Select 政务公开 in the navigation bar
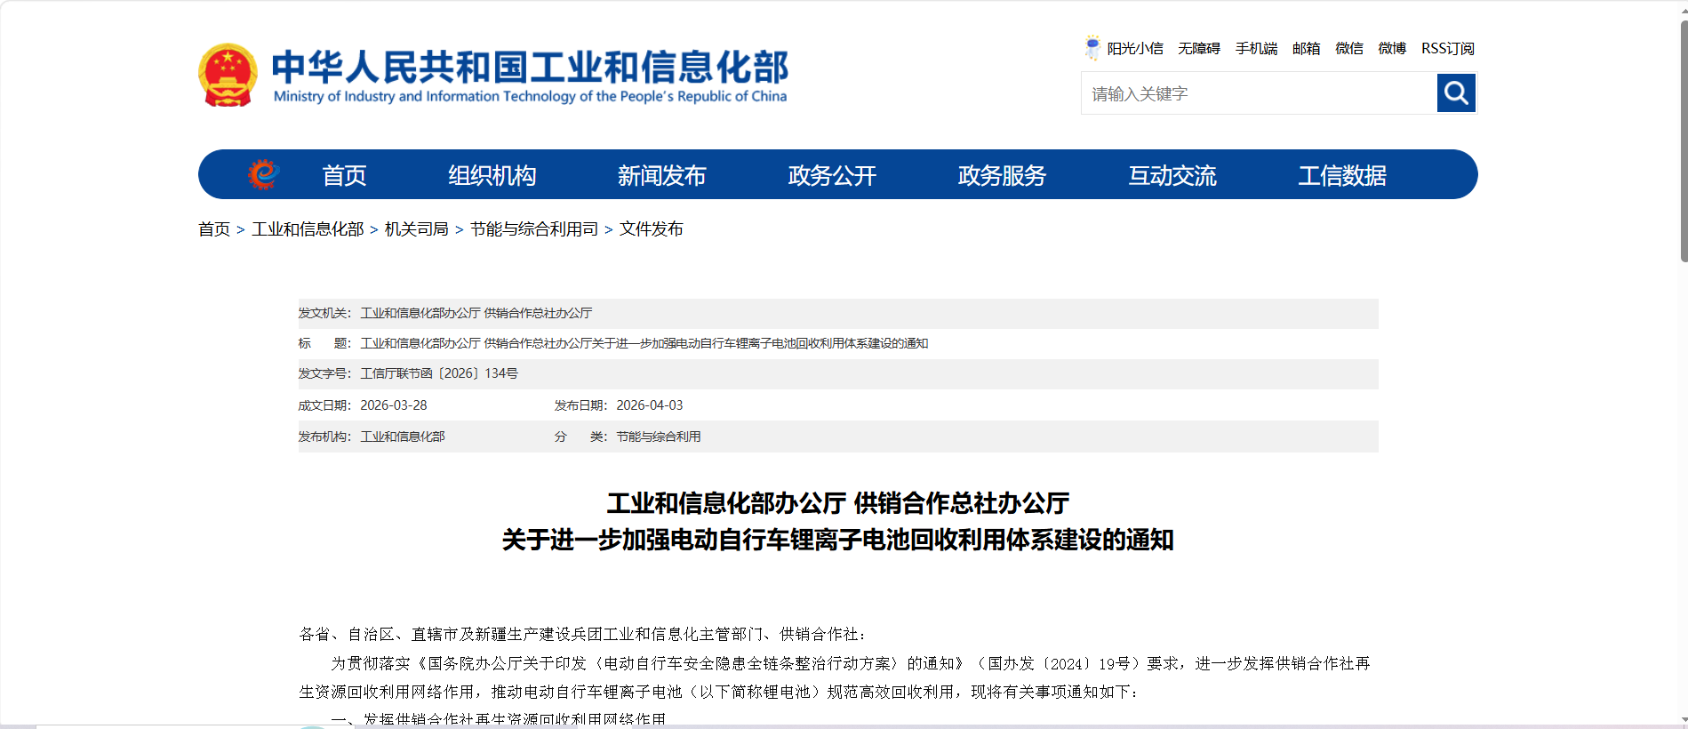 point(832,175)
